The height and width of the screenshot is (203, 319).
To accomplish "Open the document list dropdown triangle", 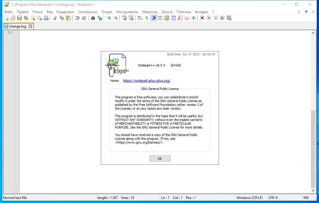I will (x=306, y=12).
